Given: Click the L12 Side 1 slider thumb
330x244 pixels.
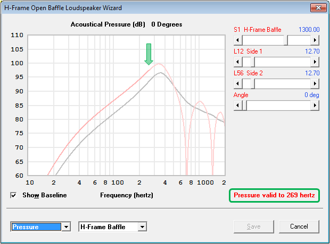Looking at the screenshot, I should pos(253,62).
